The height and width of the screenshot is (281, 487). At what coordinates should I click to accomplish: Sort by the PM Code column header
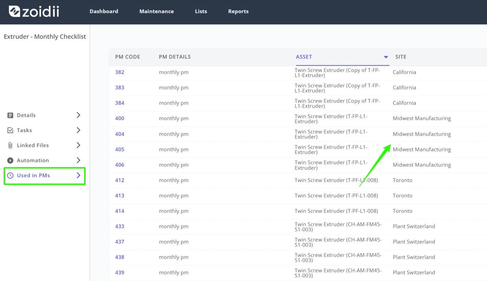pyautogui.click(x=128, y=57)
